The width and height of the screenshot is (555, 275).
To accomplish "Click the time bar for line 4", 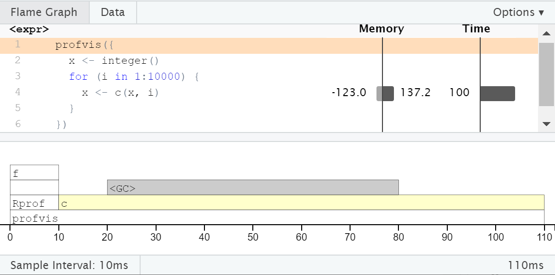I will coord(497,93).
